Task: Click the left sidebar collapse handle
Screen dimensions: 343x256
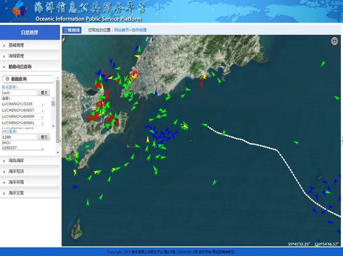Action: (x=60, y=141)
